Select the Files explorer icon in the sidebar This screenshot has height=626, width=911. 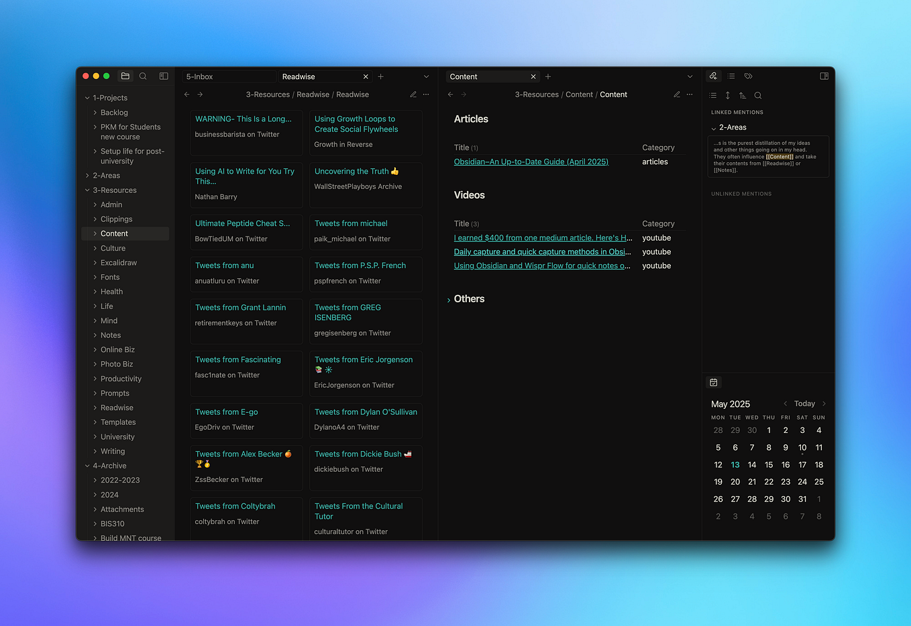tap(125, 76)
